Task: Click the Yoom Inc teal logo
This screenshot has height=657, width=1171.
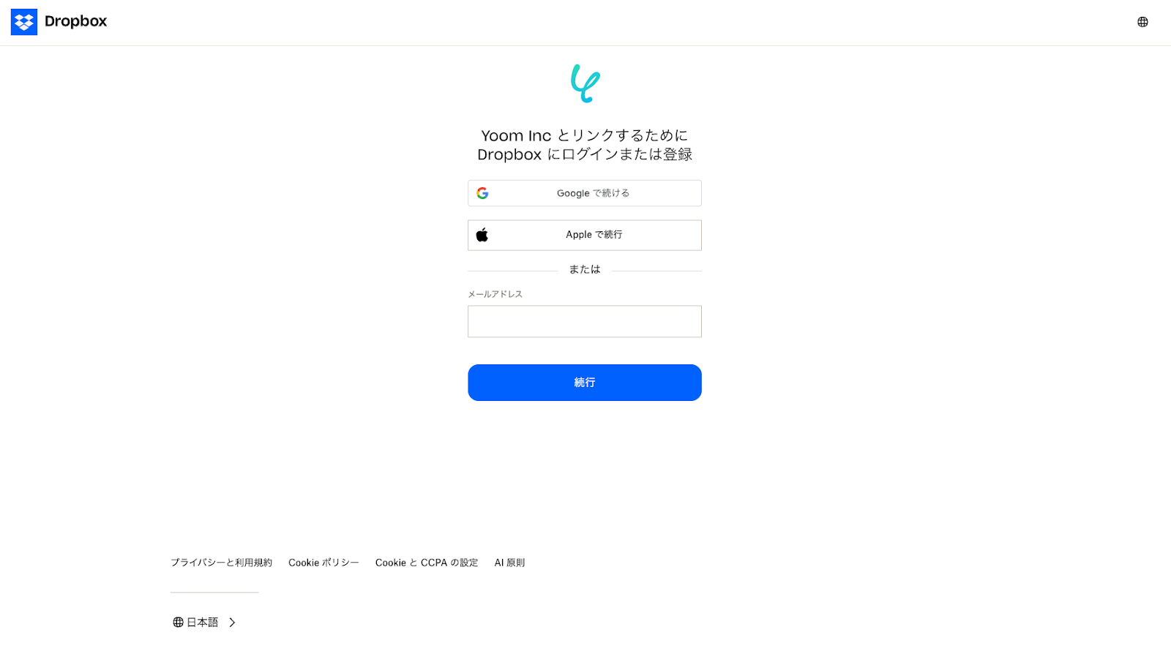Action: [585, 83]
